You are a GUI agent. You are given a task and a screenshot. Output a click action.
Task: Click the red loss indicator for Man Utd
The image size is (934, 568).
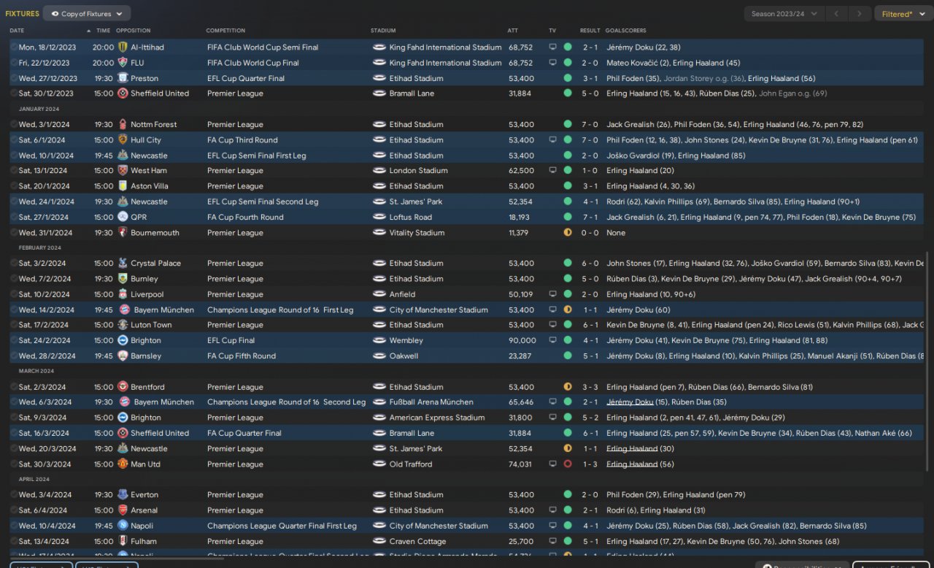(568, 464)
